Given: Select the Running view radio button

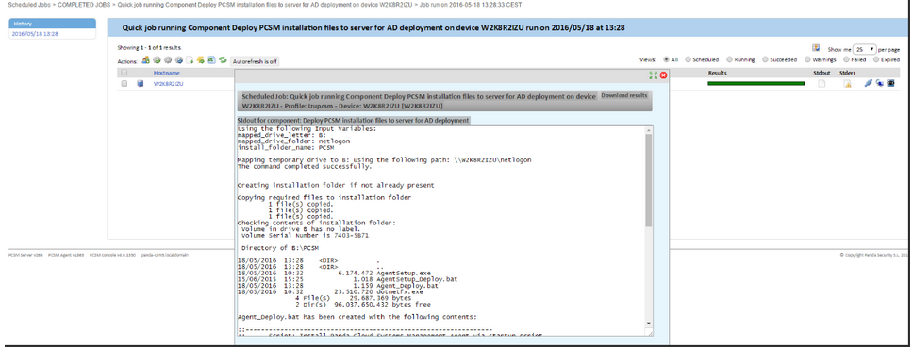Looking at the screenshot, I should click(730, 59).
